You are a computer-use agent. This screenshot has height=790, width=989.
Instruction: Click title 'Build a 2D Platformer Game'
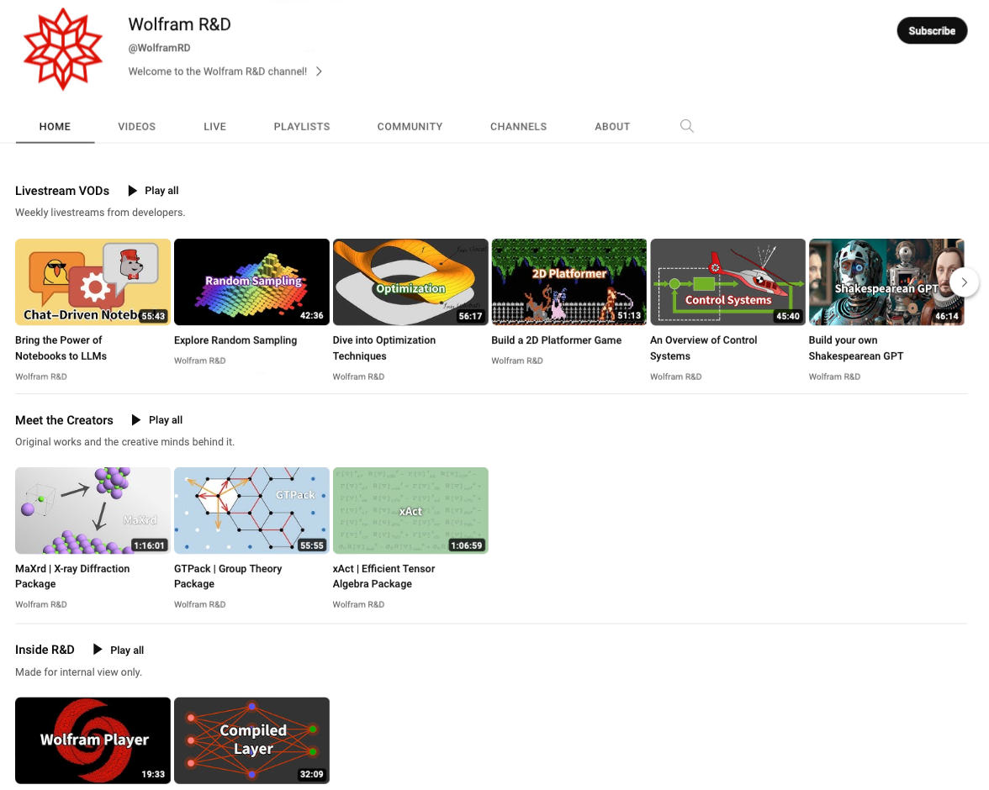557,340
